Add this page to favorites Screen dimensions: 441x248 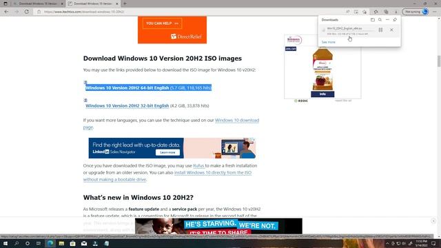click(365, 12)
